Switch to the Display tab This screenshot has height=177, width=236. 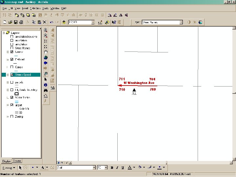(7, 161)
